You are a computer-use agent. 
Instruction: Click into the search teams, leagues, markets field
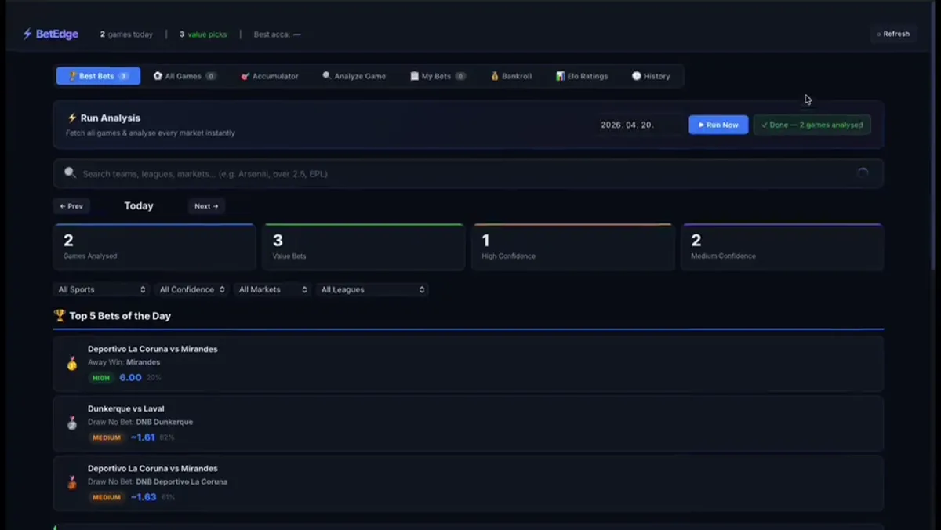coord(468,173)
